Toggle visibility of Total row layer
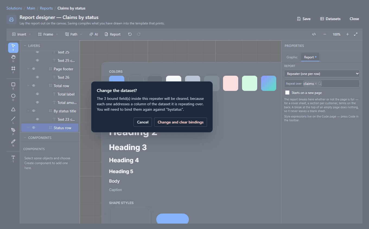 click(34, 86)
